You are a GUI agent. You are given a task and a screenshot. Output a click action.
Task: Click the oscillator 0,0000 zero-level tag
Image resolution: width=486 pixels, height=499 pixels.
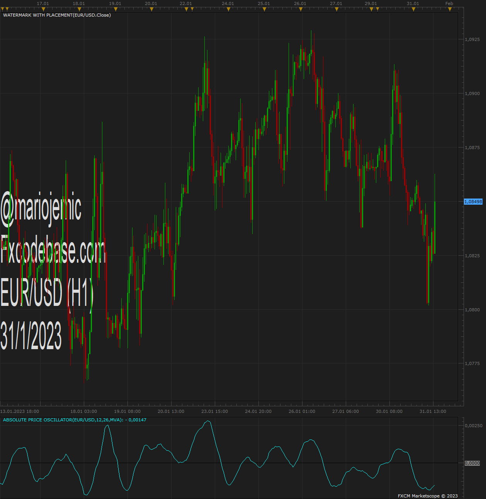(x=472, y=463)
